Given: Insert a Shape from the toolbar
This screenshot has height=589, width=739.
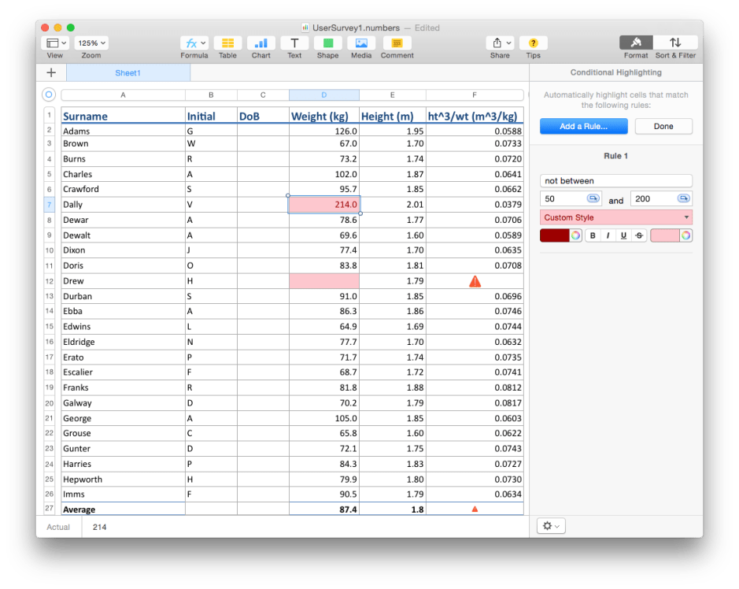Looking at the screenshot, I should point(327,45).
